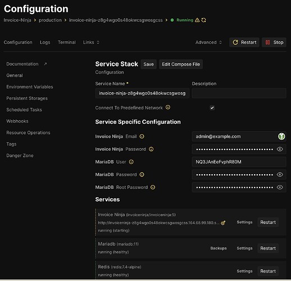Click the MariaDB Root Password field

pyautogui.click(x=239, y=187)
